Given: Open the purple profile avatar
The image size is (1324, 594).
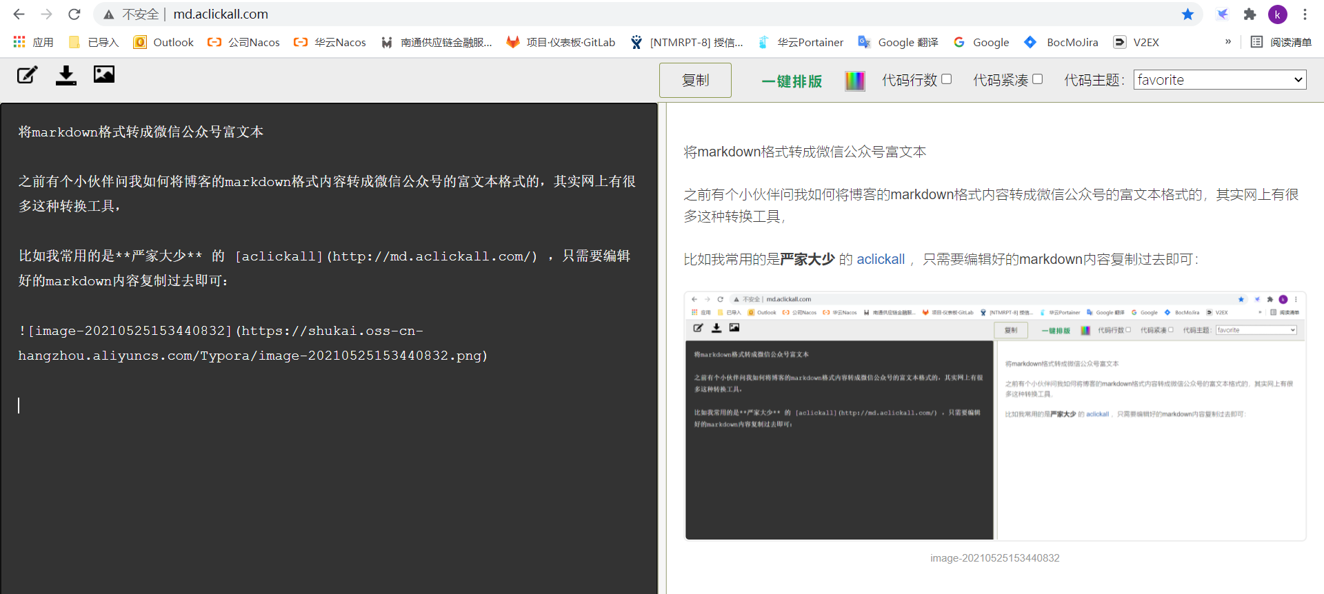Looking at the screenshot, I should [x=1278, y=14].
